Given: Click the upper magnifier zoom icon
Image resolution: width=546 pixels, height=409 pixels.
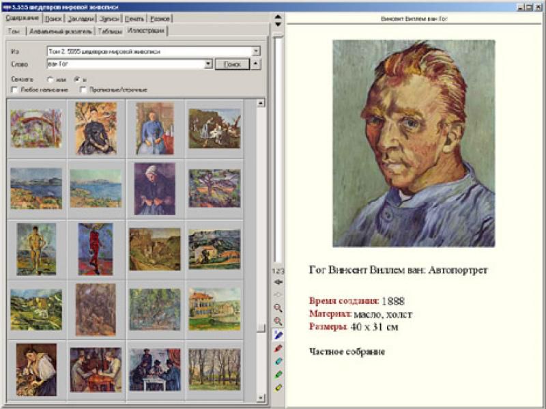Looking at the screenshot, I should point(278,308).
